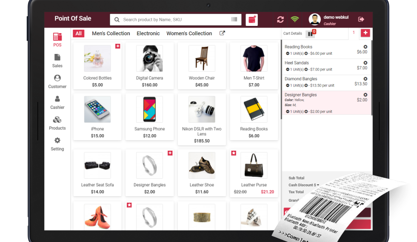Increase Reading Books quantity
The width and height of the screenshot is (417, 242).
(x=306, y=53)
